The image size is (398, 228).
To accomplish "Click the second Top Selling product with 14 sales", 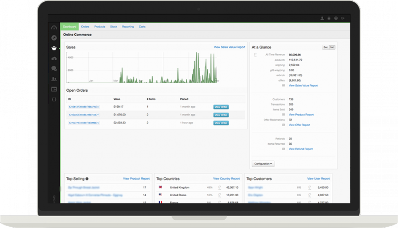I will point(95,195).
